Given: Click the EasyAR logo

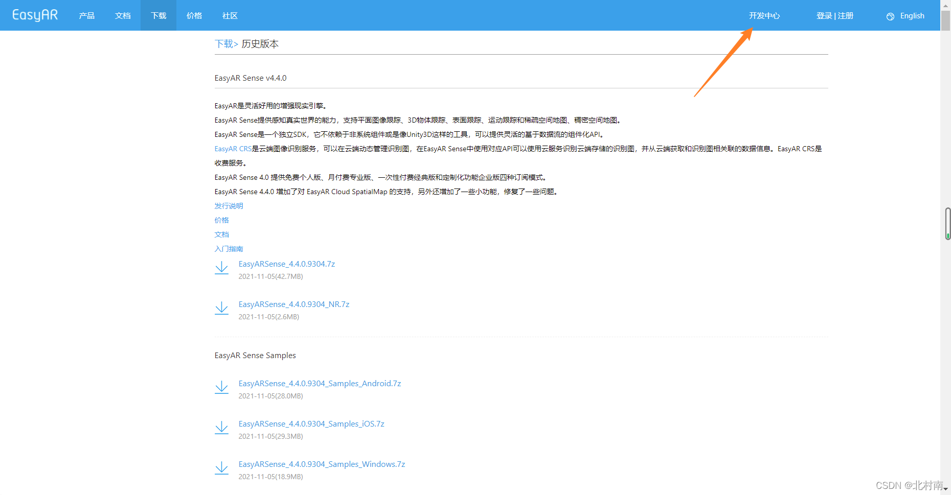Looking at the screenshot, I should point(35,15).
